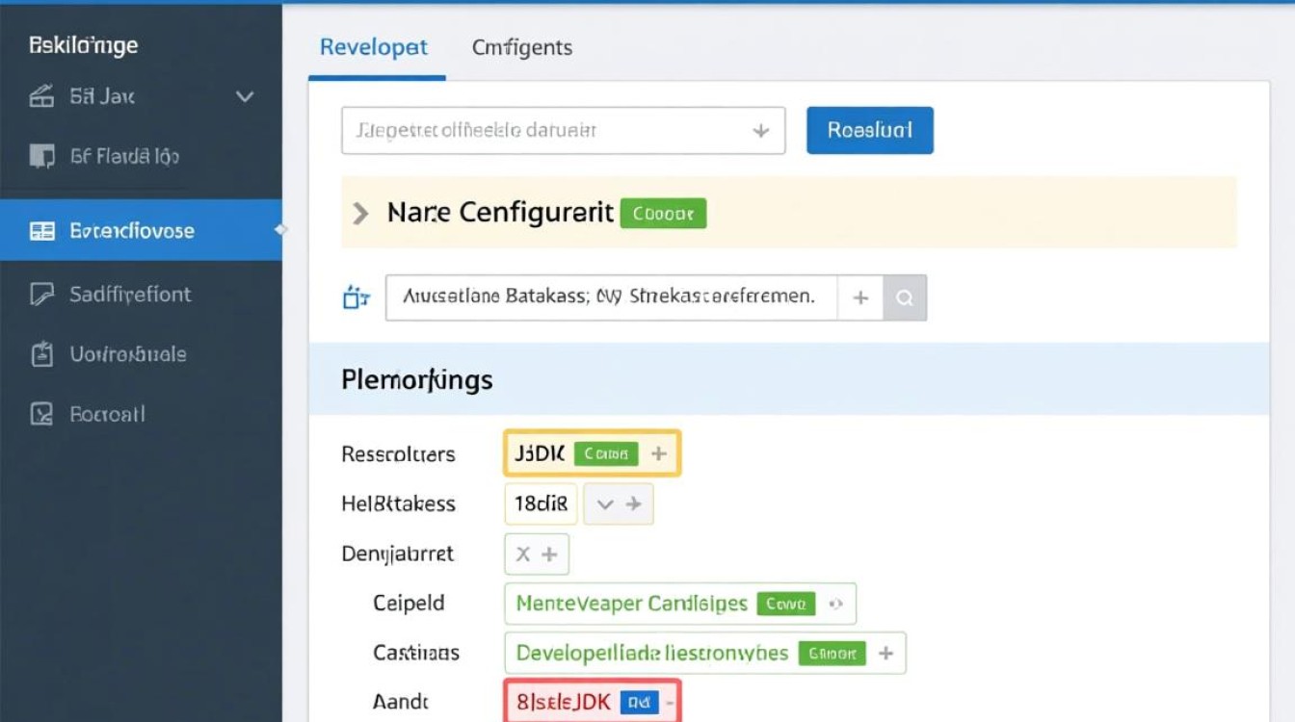Click the icon beside Bf Jax in sidebar
Screen dimensions: 1295x722
(41, 96)
